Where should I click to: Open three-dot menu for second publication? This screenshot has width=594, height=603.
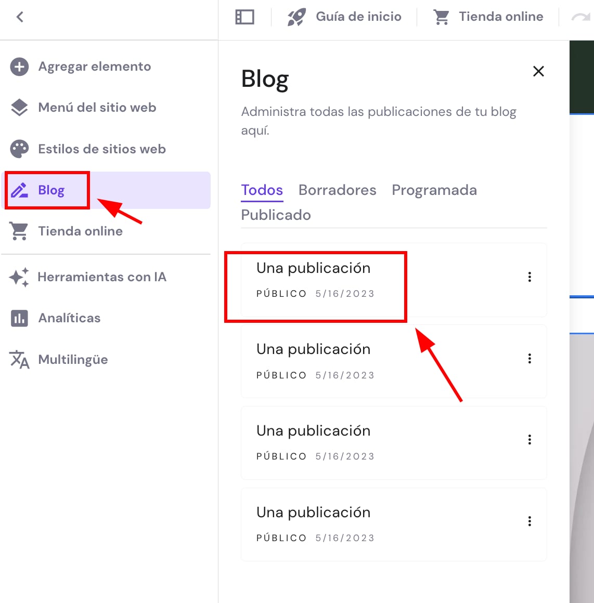click(x=530, y=359)
